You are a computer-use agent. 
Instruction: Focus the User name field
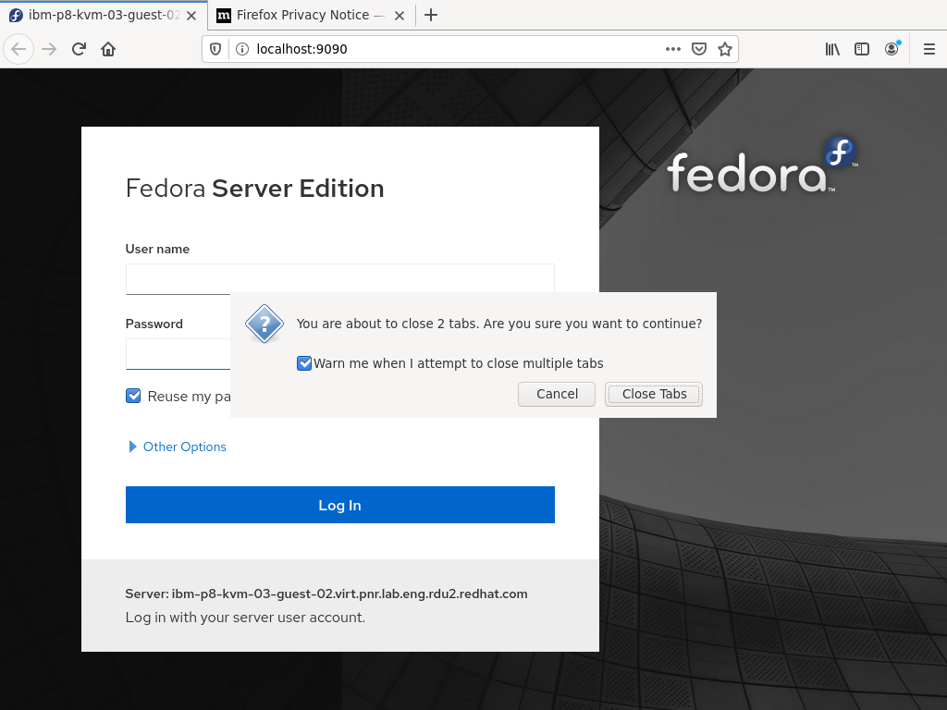[x=340, y=279]
